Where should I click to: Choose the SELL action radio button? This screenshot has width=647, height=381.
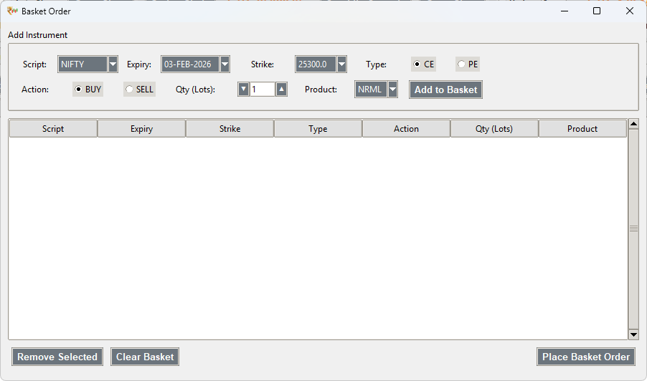tap(139, 90)
